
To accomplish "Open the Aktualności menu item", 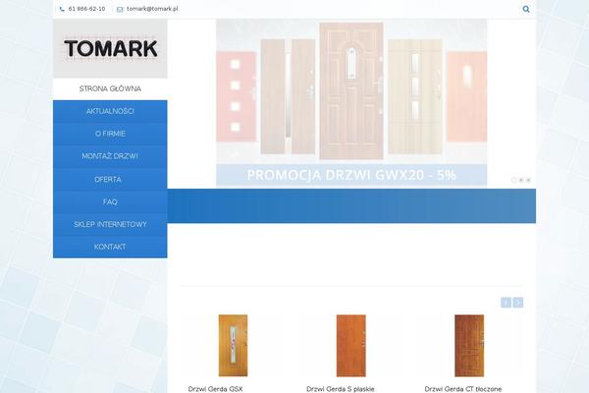I will [x=110, y=111].
